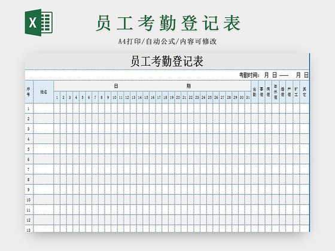Image resolution: width=335 pixels, height=251 pixels.
Task: Select serial number 6 in 序号 column
Action: 29,159
